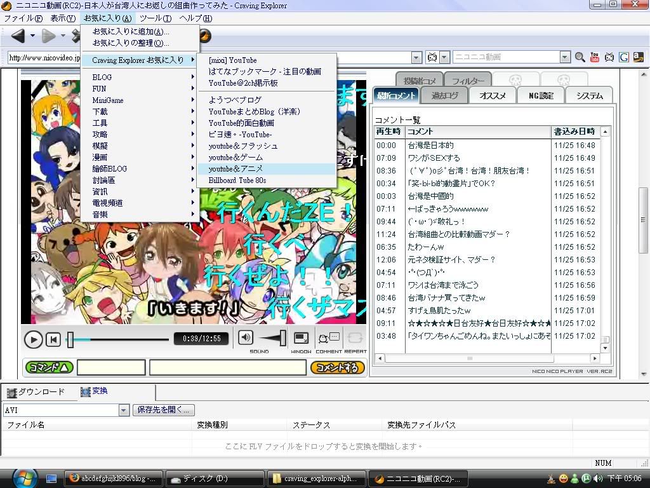
Task: Click the YouTube search icon
Action: [594, 57]
